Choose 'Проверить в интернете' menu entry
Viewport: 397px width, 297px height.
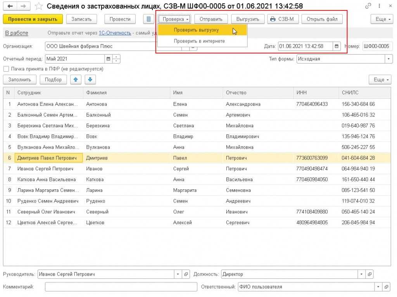(199, 41)
